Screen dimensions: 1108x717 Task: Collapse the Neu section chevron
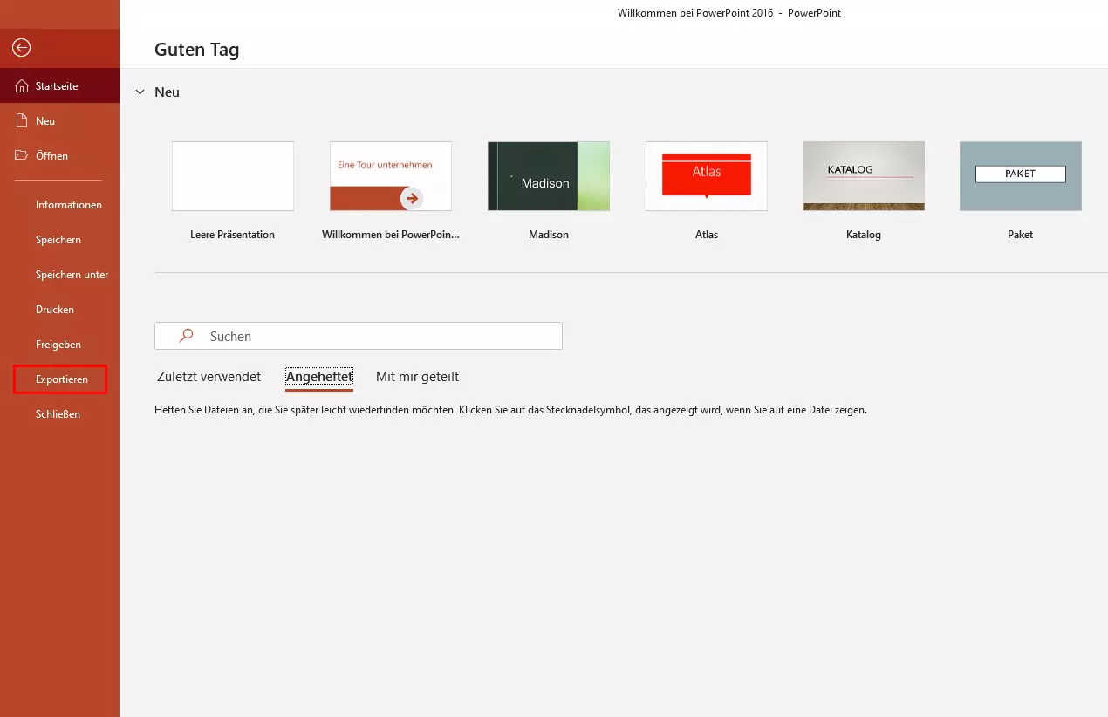click(x=140, y=92)
